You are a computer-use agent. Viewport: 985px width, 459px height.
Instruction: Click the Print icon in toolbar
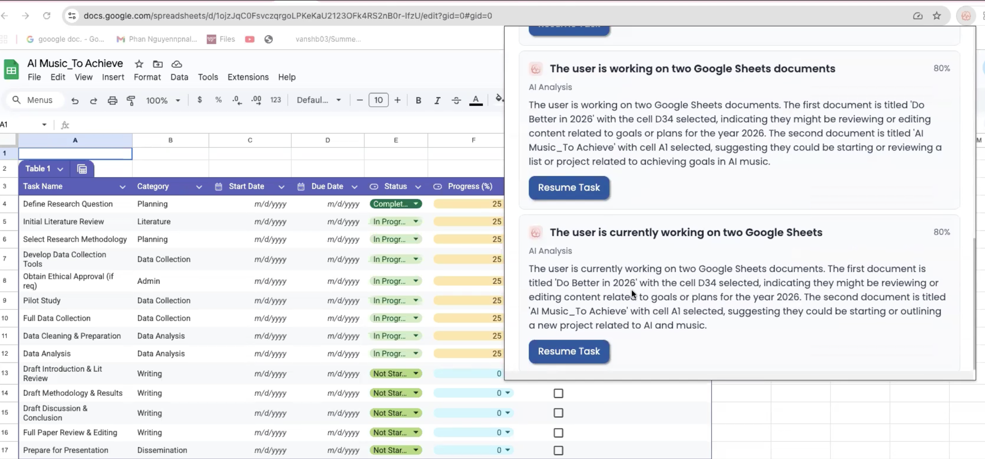[x=112, y=100]
